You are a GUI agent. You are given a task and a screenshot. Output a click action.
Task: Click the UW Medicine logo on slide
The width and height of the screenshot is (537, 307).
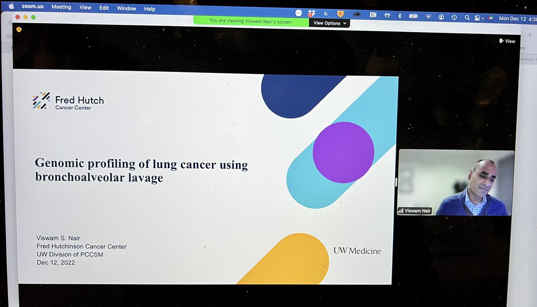(x=357, y=251)
